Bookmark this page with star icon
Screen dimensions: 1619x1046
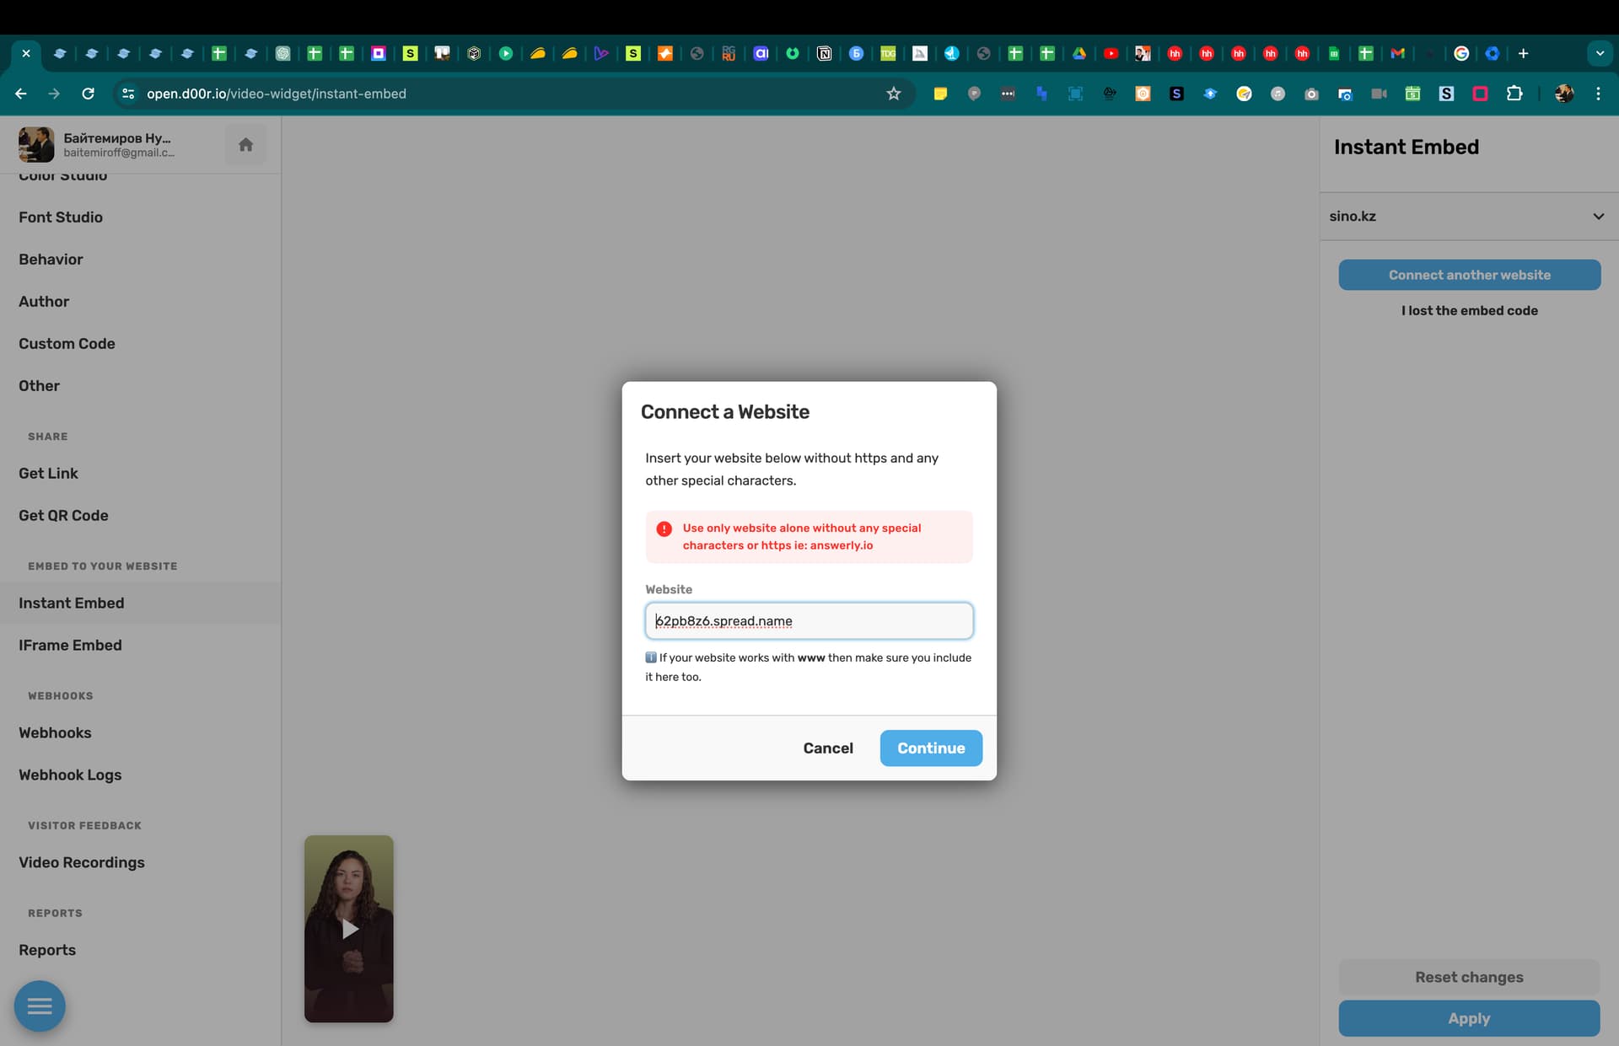coord(894,94)
